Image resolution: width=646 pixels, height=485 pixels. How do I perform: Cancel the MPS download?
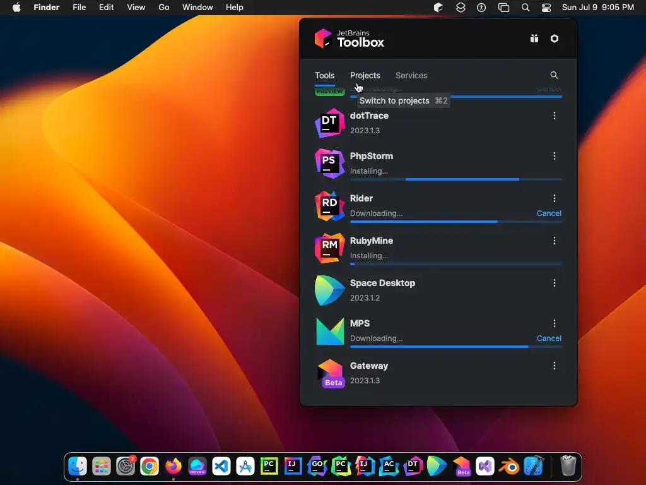coord(549,338)
